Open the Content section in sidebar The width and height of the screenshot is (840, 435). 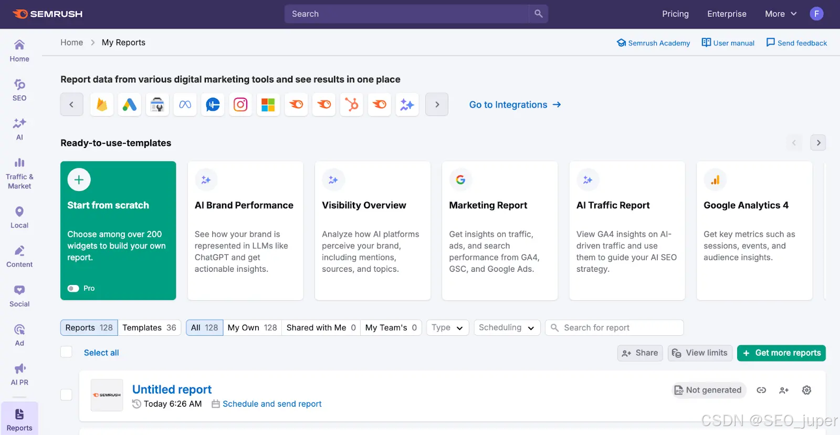(x=19, y=257)
